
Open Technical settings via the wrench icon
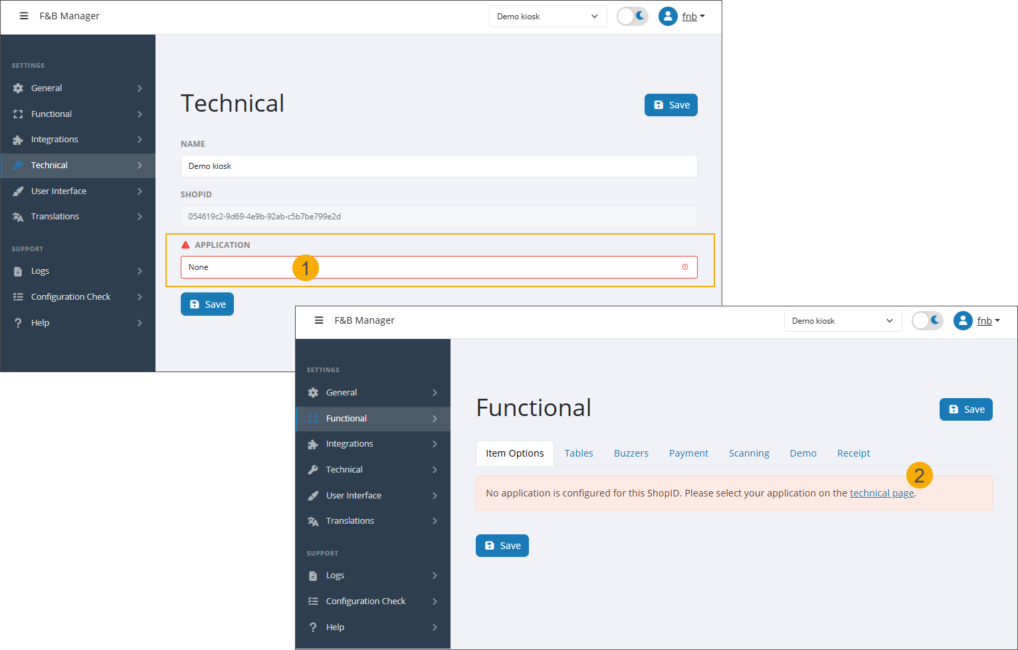click(x=19, y=165)
